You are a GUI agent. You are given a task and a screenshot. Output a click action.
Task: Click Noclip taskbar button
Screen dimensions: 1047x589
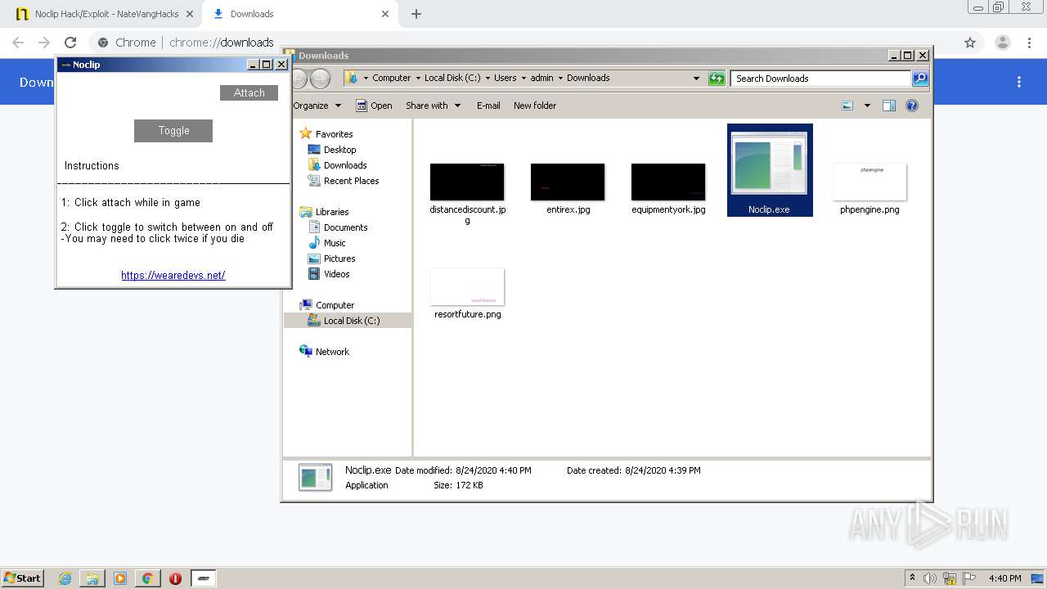204,578
